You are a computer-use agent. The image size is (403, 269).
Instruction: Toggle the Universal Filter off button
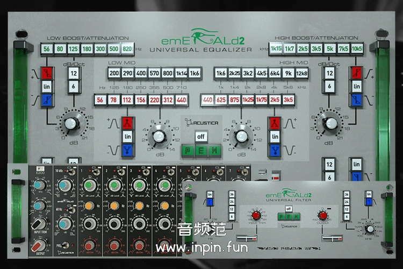(x=289, y=209)
